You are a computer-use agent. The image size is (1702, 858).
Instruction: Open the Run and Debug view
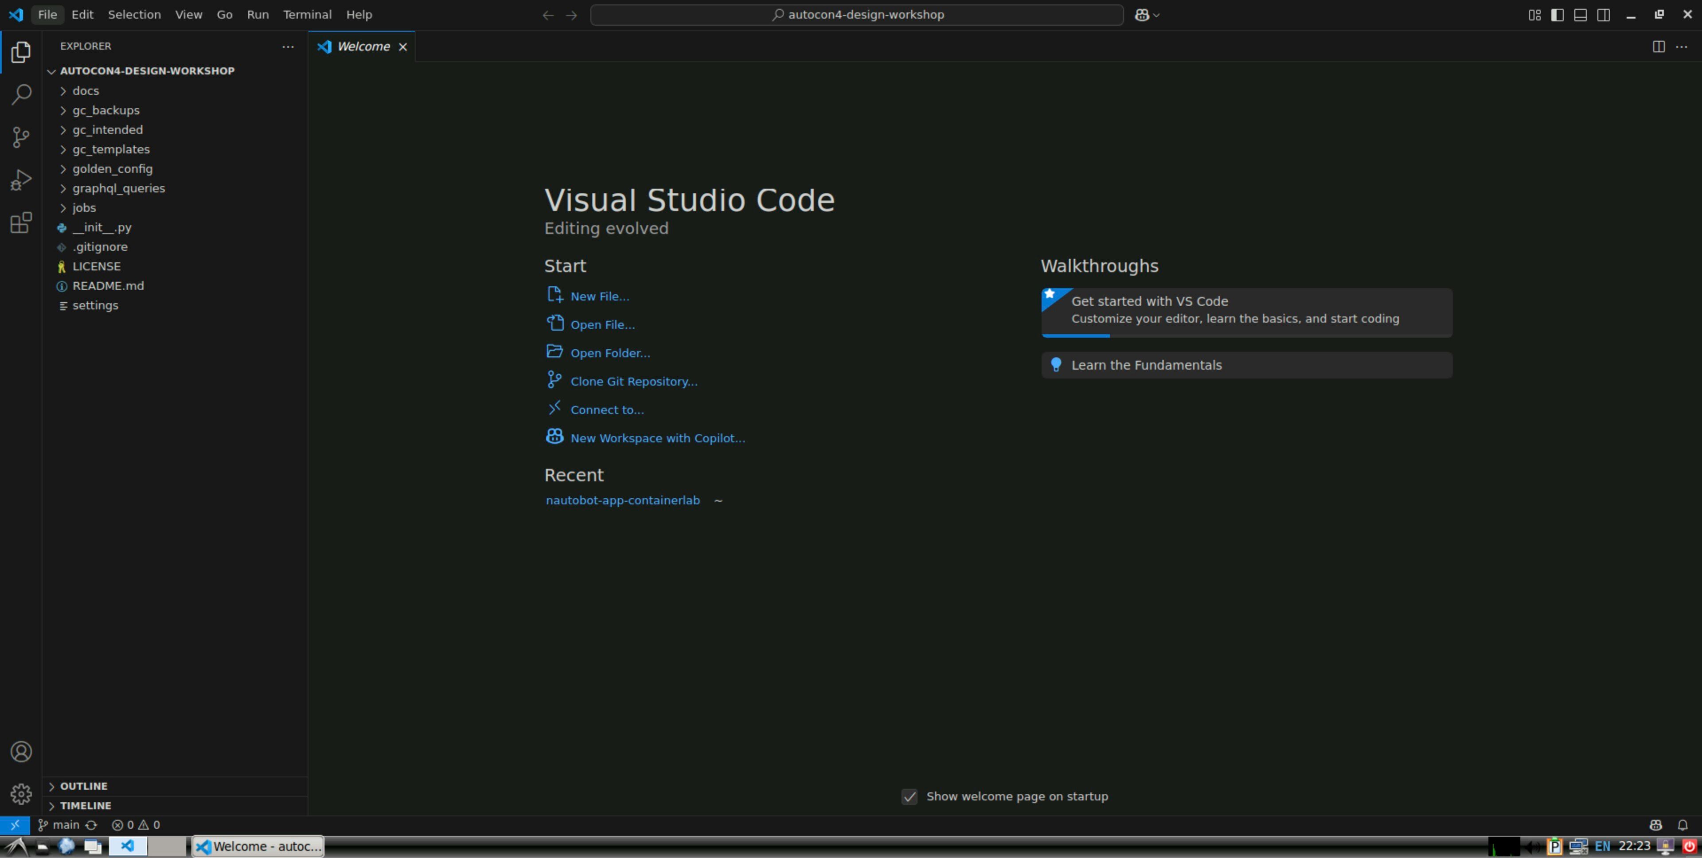coord(21,179)
